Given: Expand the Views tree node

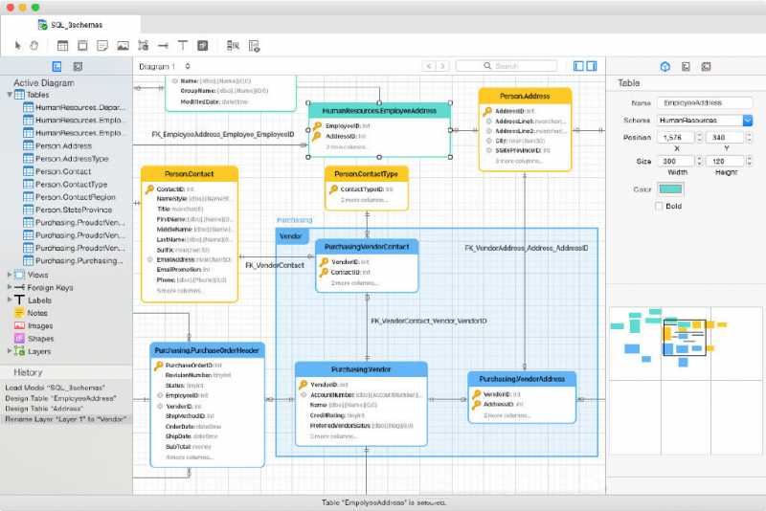Looking at the screenshot, I should click(10, 275).
